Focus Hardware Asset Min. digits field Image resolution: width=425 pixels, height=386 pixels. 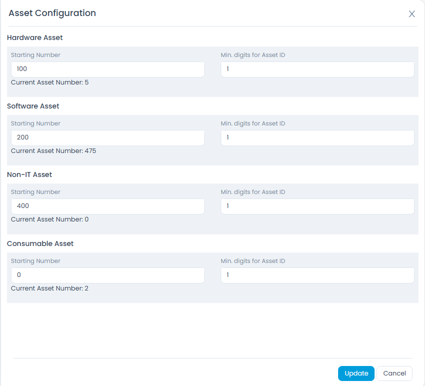point(317,69)
